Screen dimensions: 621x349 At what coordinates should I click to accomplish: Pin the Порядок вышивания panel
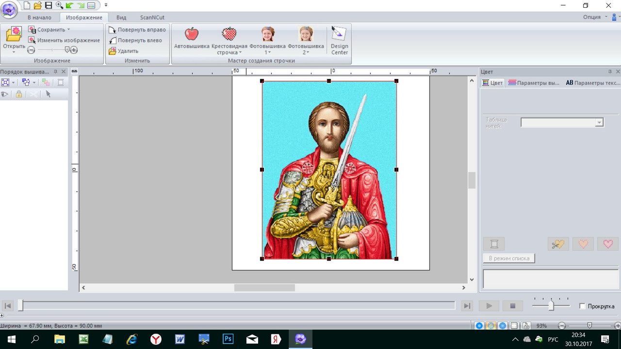tap(55, 72)
